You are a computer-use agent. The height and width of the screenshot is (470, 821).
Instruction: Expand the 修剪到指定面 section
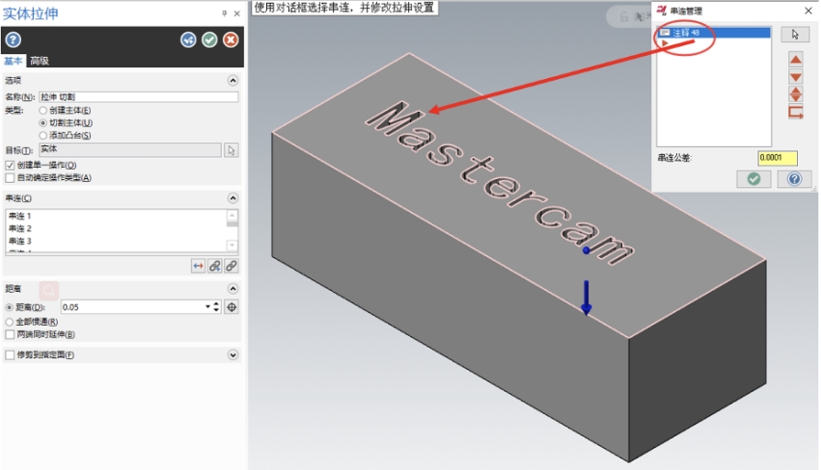click(233, 355)
